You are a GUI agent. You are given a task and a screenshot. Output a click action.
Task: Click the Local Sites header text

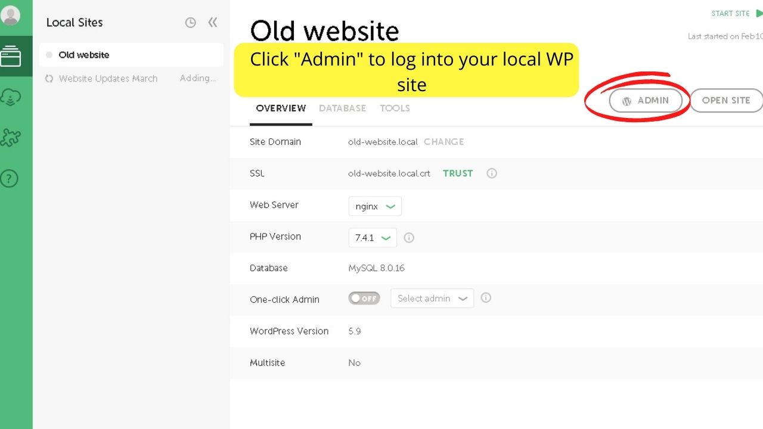tap(75, 23)
